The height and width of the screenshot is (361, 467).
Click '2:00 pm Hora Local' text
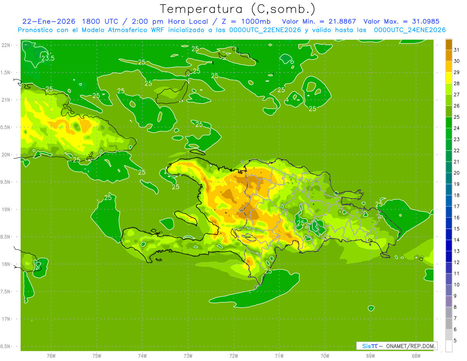coord(170,21)
